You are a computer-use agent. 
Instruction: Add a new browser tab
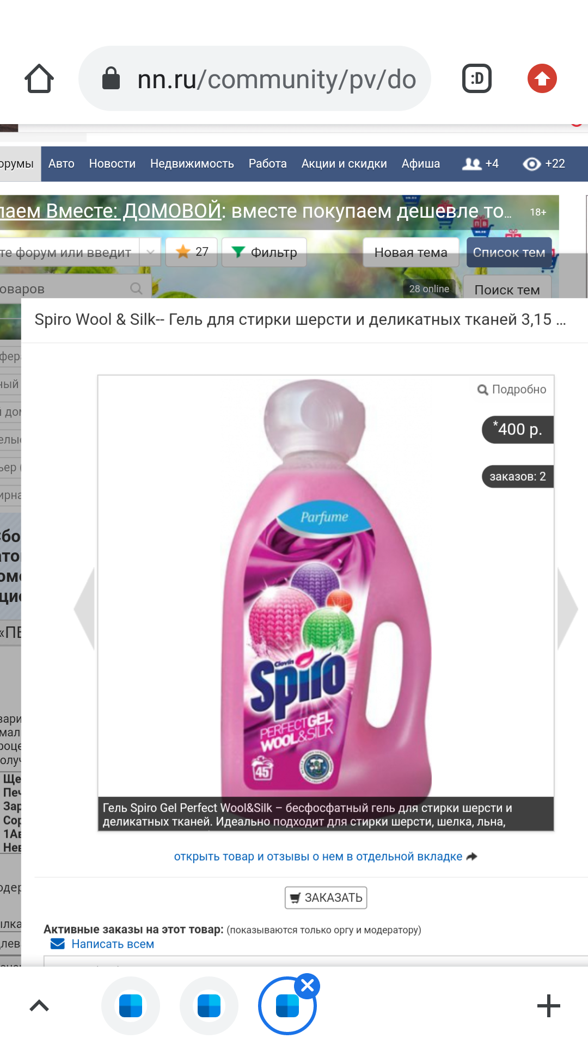(548, 1006)
